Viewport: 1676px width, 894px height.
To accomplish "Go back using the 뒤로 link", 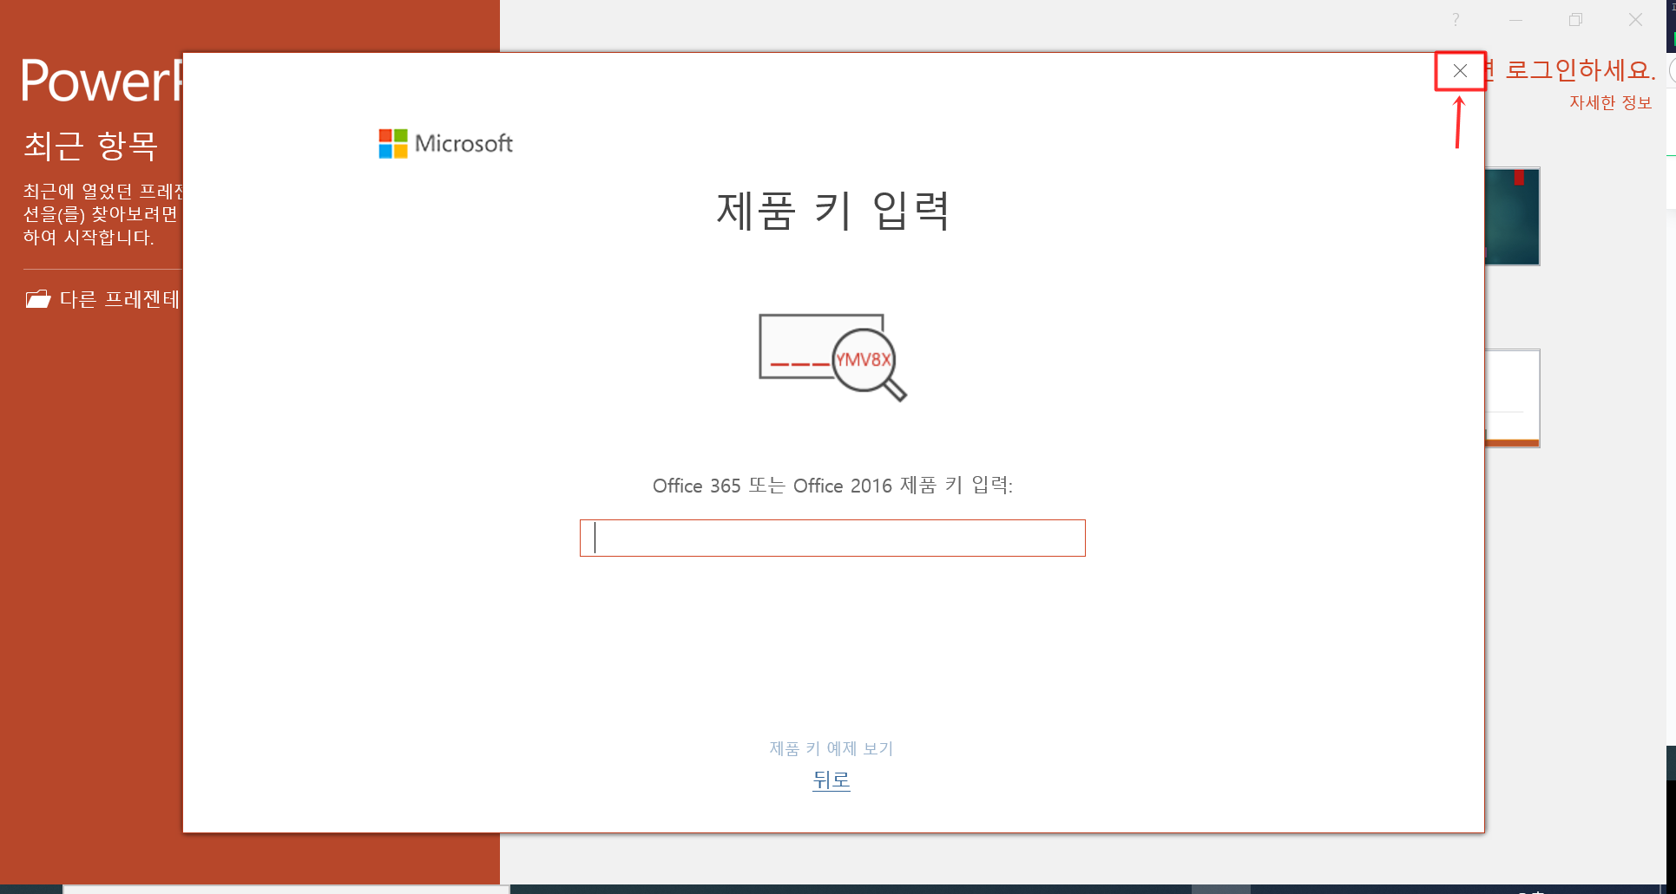I will [x=831, y=780].
